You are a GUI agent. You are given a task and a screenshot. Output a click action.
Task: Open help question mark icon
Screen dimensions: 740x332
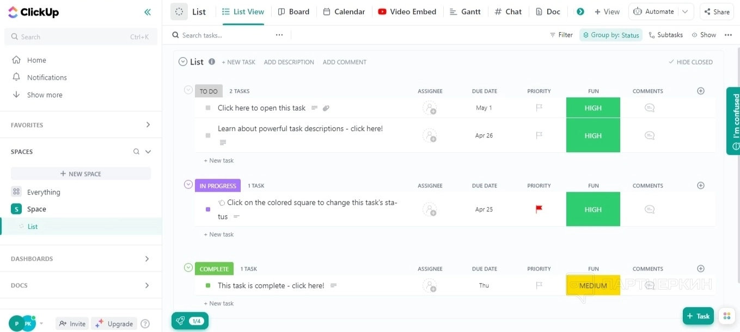[x=145, y=323]
